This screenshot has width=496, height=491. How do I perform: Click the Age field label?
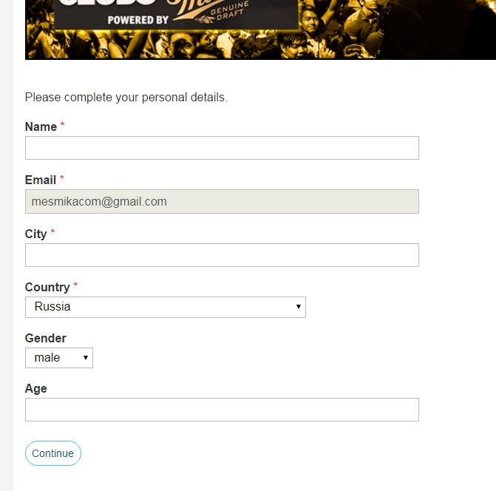[36, 389]
